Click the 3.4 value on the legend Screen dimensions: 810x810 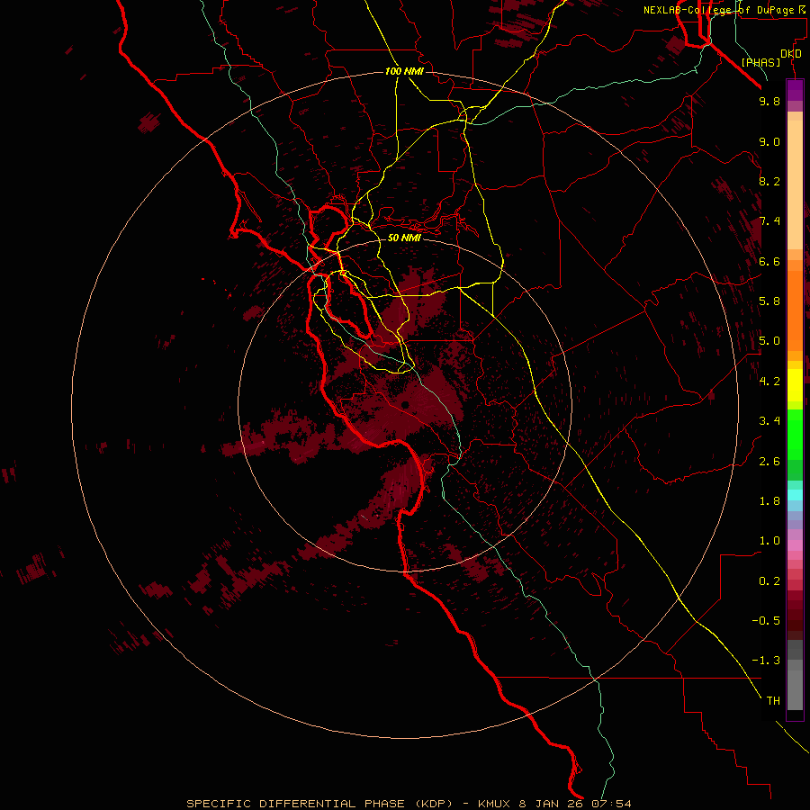tap(769, 421)
